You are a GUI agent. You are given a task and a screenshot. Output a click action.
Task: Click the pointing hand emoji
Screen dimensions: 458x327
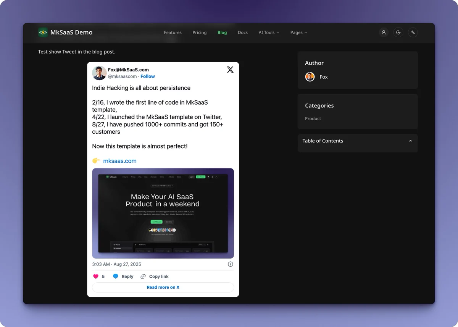96,161
